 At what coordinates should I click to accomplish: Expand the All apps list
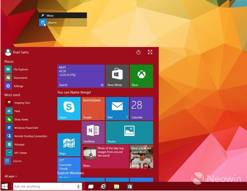tap(11, 176)
